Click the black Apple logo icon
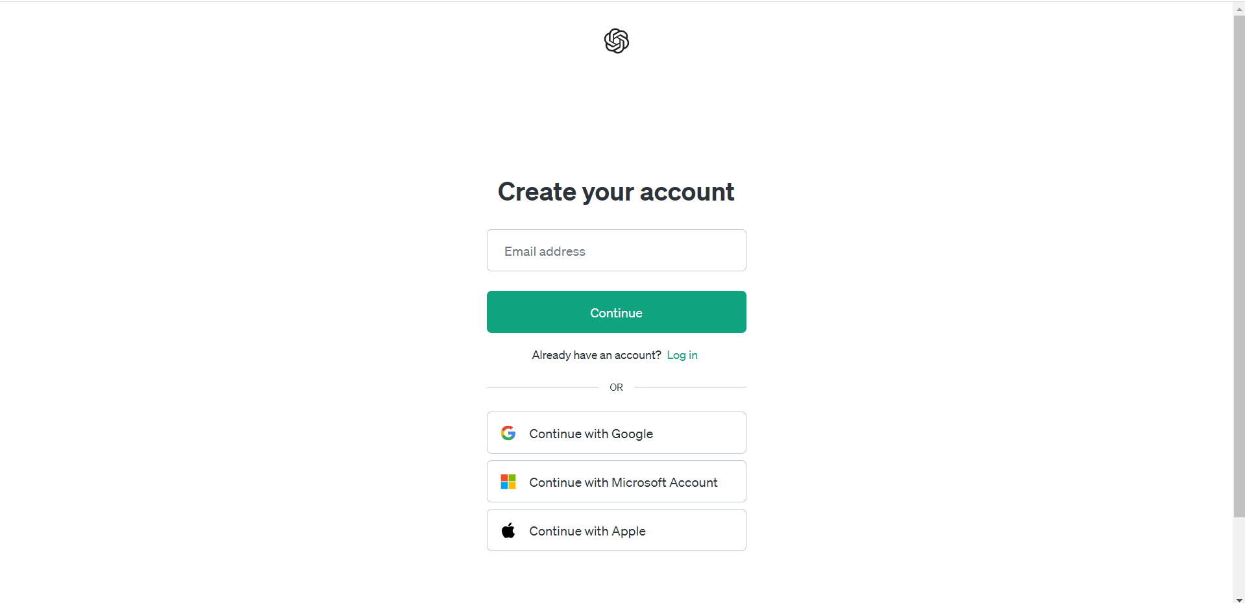Image resolution: width=1245 pixels, height=603 pixels. pyautogui.click(x=508, y=530)
